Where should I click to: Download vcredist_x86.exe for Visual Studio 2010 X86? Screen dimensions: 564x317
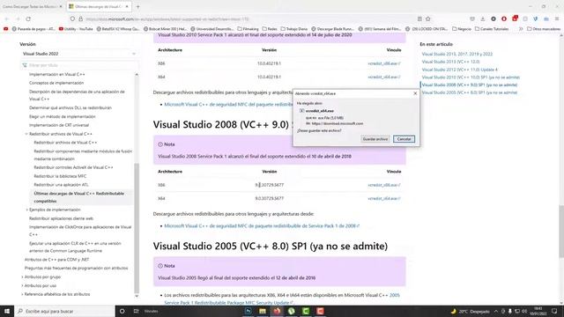point(384,63)
